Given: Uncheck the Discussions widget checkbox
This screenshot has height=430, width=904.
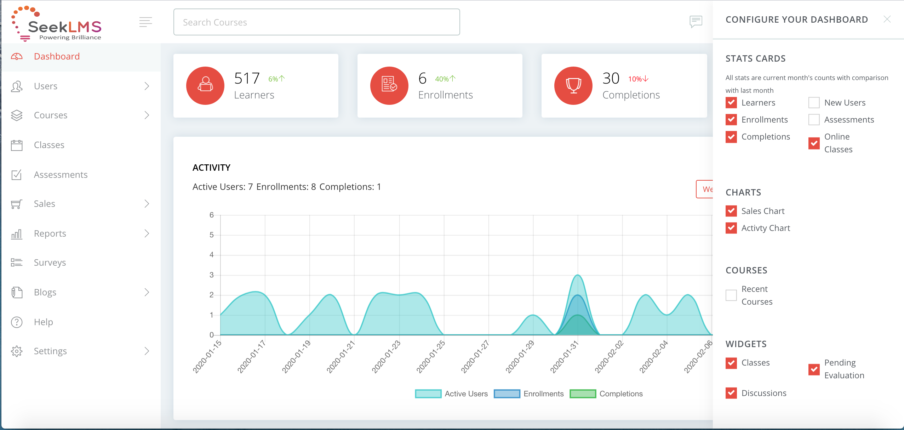Looking at the screenshot, I should point(731,393).
